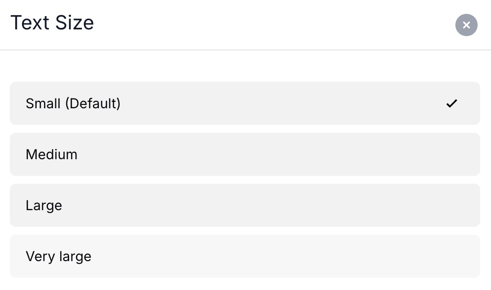
Task: Pick the Large row in the size list
Action: coord(245,205)
